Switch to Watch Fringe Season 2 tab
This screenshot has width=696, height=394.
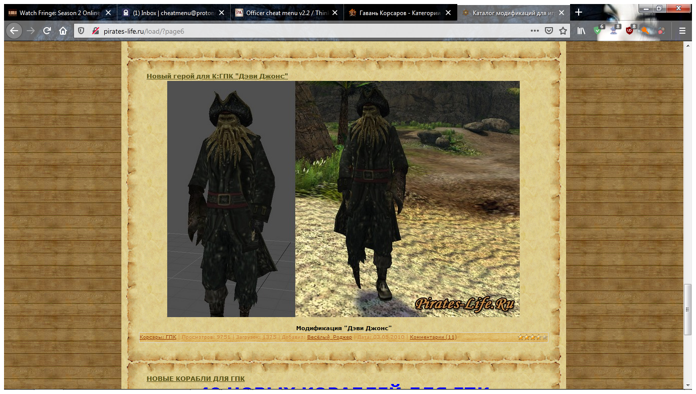coord(54,13)
